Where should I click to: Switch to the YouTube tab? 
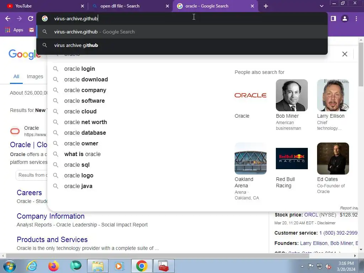point(44,6)
